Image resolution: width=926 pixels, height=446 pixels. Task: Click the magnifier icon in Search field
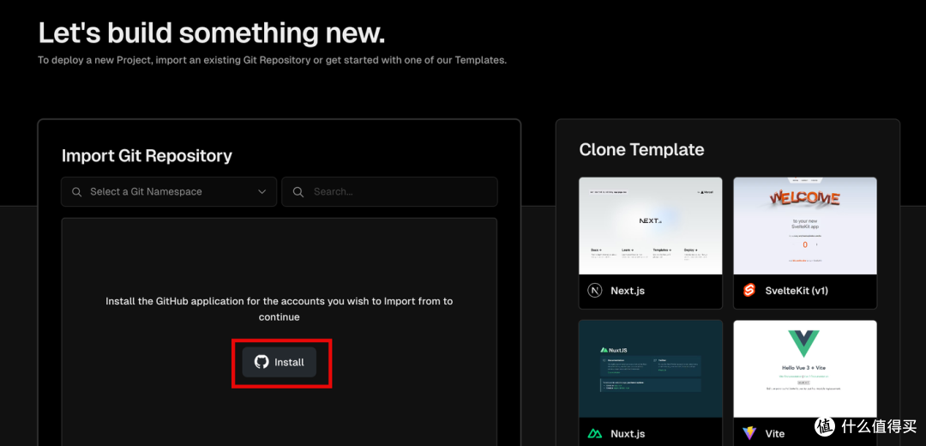point(298,192)
